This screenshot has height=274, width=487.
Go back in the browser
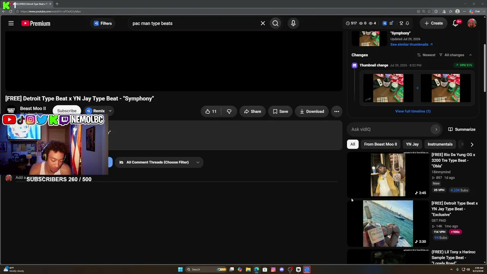pos(4,11)
